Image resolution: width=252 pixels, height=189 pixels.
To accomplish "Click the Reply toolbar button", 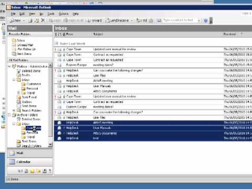I will coord(55,20).
